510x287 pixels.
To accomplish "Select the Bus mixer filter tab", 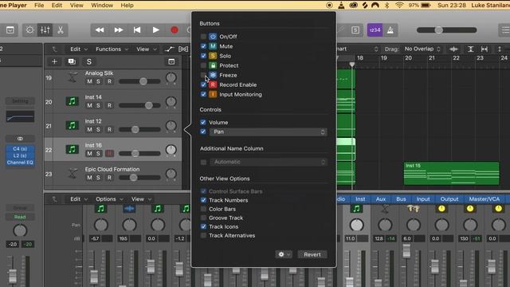I will [401, 199].
